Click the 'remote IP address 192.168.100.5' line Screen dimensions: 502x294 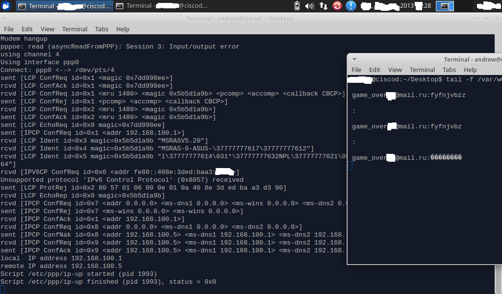pyautogui.click(x=61, y=266)
